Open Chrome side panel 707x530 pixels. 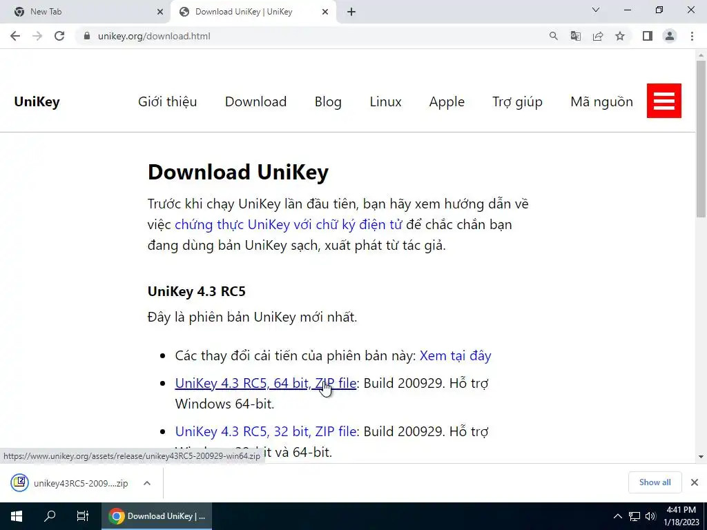pyautogui.click(x=648, y=36)
